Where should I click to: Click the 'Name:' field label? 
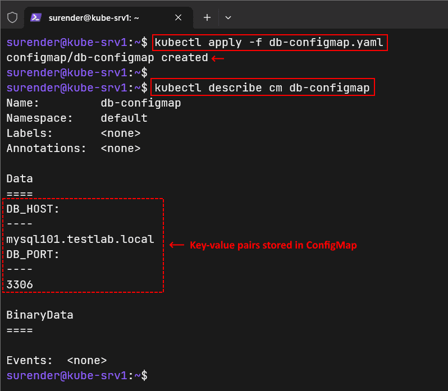point(22,103)
